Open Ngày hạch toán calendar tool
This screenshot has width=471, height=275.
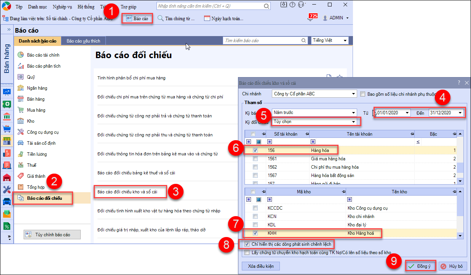(x=224, y=18)
